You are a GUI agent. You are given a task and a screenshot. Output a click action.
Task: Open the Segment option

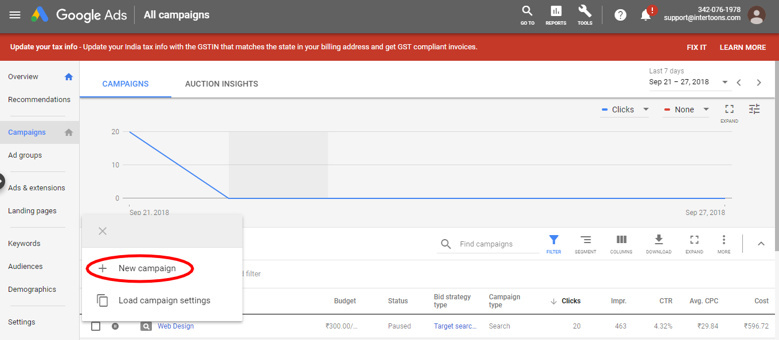pos(585,244)
